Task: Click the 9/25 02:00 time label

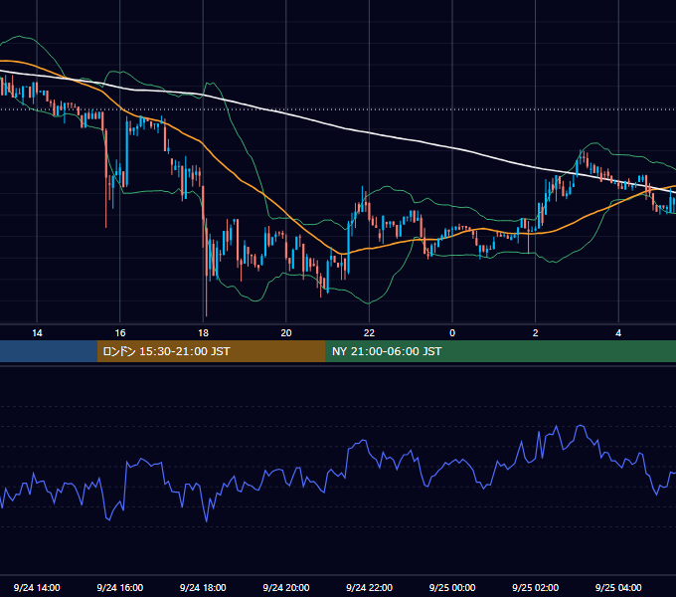Action: click(535, 587)
